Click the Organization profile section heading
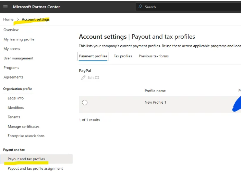 coord(18,89)
